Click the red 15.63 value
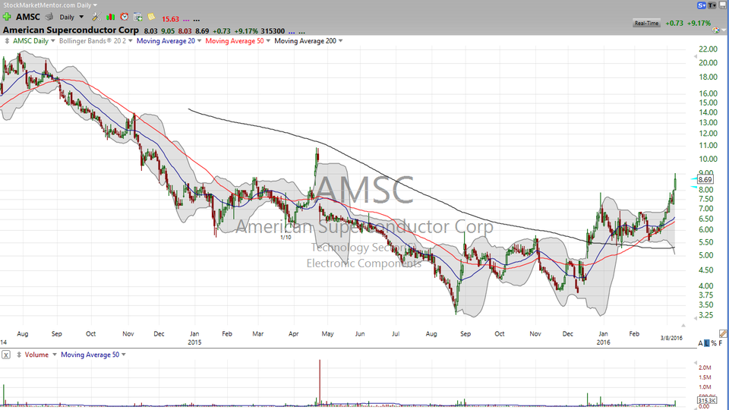The width and height of the screenshot is (729, 410). (170, 19)
